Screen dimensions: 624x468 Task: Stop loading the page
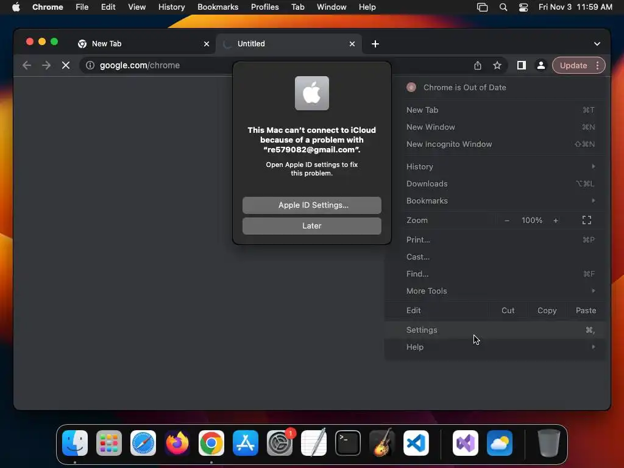pos(66,65)
